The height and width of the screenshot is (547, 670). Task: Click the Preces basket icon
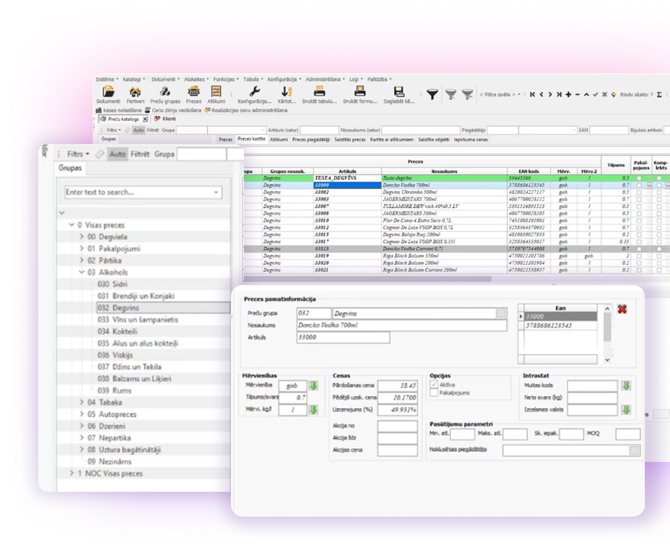193,92
